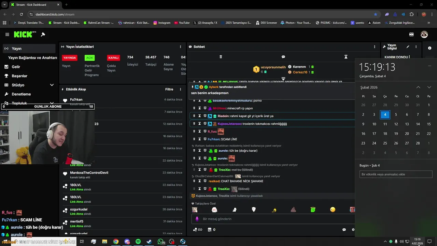Open username Cerkez16 in leaderboard
The image size is (437, 246).
click(300, 72)
